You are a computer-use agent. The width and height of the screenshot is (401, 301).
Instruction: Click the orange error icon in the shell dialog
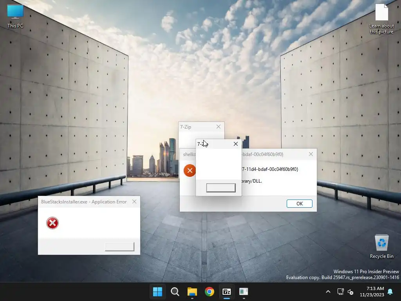coord(190,170)
